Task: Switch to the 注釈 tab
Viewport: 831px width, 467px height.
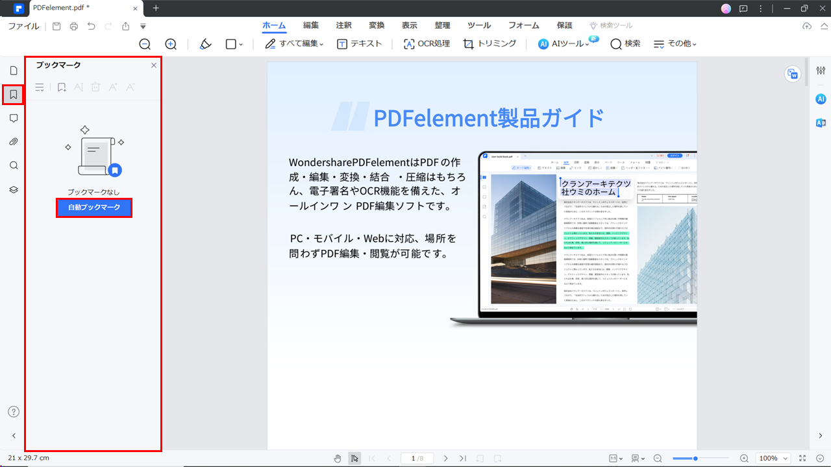Action: (343, 25)
